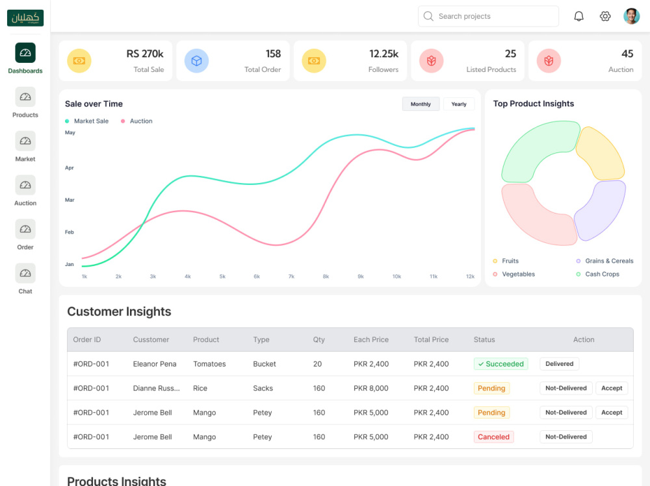The image size is (650, 486).
Task: Click the Auction card plant icon
Action: click(549, 61)
